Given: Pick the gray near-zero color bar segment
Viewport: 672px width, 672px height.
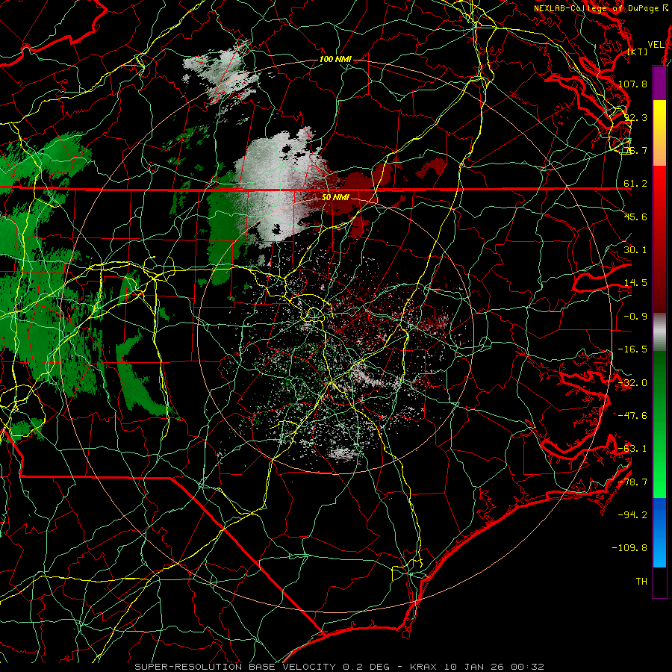Looking at the screenshot, I should coord(659,332).
